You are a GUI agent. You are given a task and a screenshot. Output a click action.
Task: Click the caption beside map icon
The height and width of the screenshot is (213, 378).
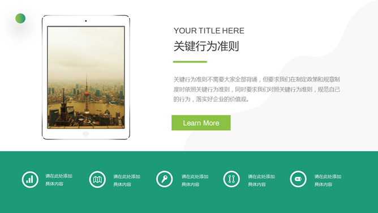(x=127, y=181)
